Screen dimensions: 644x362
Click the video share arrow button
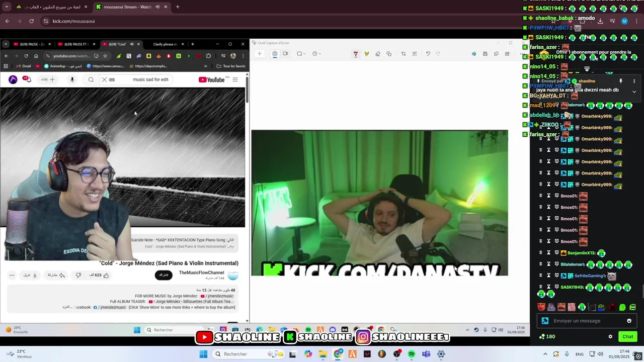tap(56, 275)
